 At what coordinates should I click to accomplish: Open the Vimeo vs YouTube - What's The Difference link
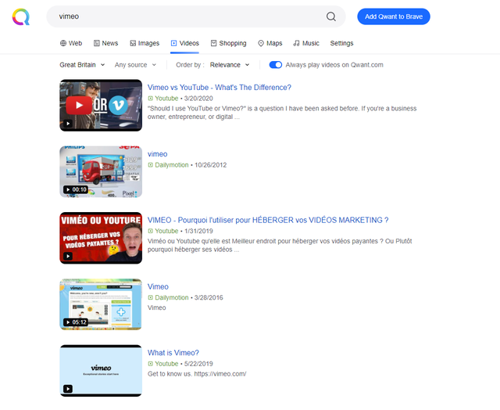click(x=220, y=88)
